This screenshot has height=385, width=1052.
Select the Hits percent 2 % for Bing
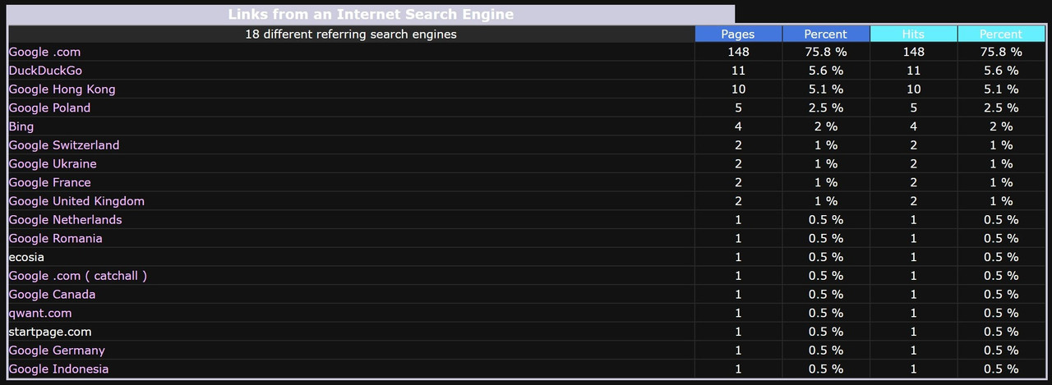click(1001, 126)
